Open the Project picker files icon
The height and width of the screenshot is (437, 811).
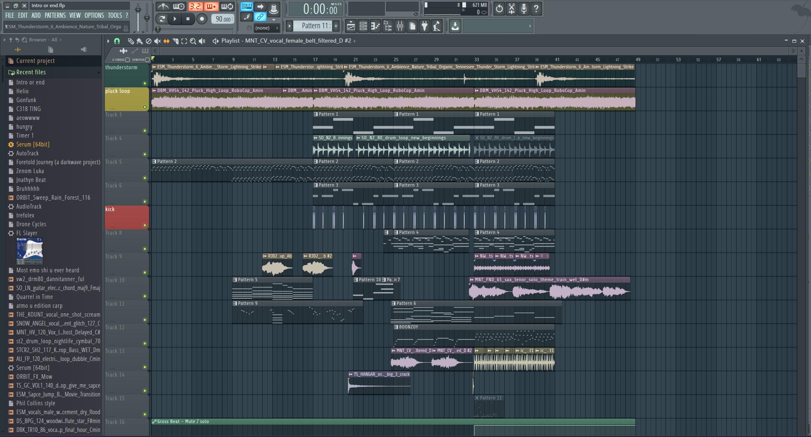click(x=412, y=26)
